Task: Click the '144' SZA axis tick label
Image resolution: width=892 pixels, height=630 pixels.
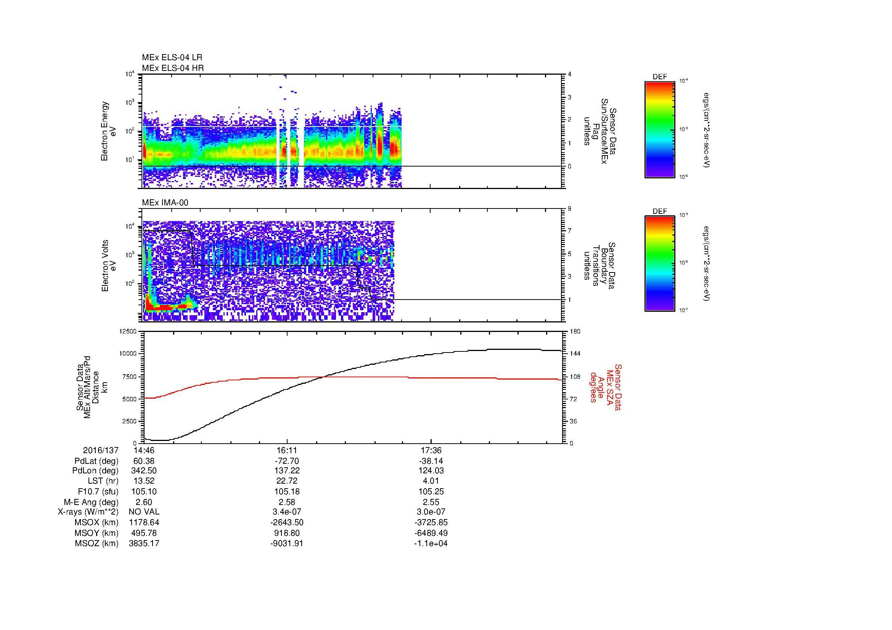Action: point(575,354)
